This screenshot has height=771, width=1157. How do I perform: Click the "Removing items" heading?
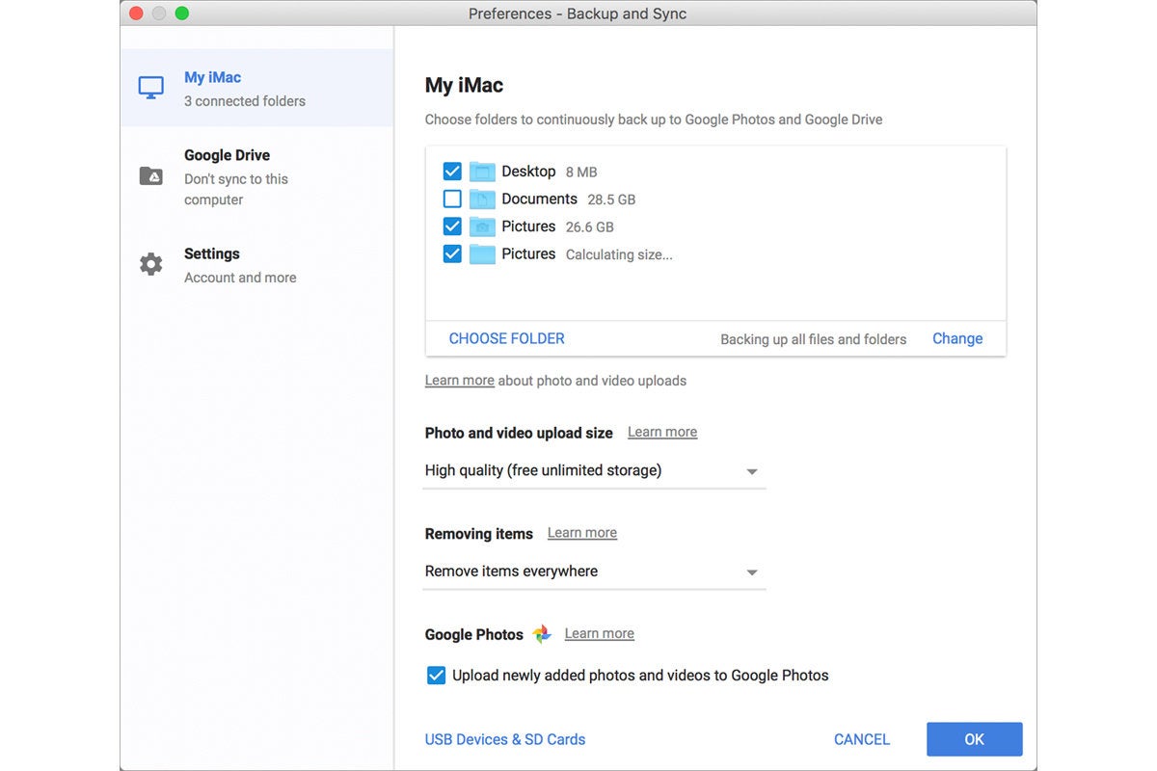point(479,534)
